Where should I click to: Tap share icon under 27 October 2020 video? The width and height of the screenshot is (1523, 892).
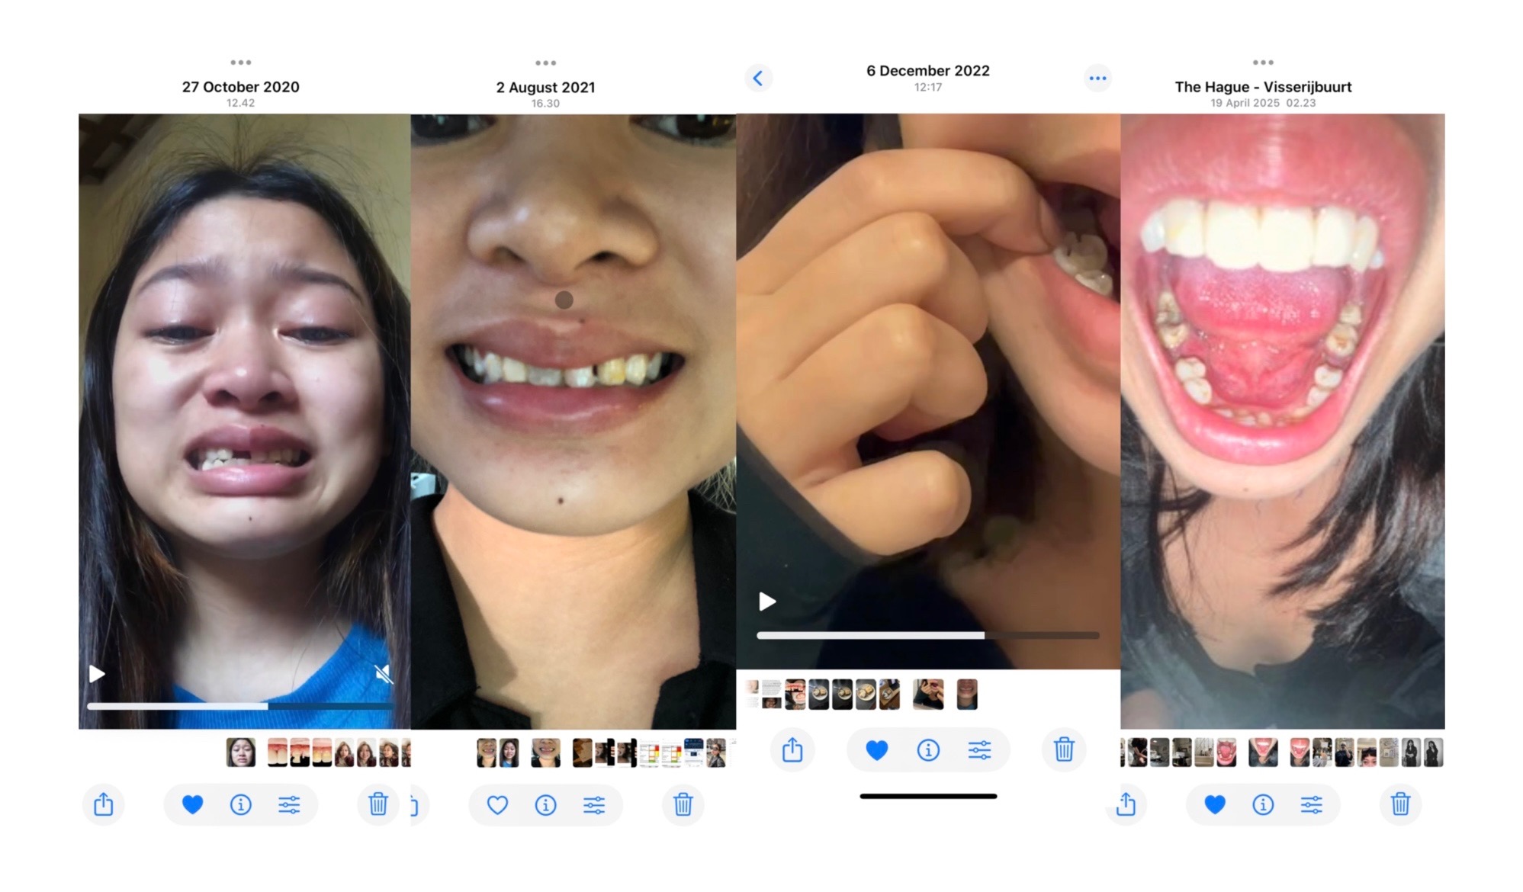(104, 804)
